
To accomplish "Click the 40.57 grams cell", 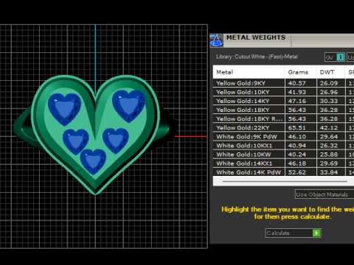I will [301, 83].
